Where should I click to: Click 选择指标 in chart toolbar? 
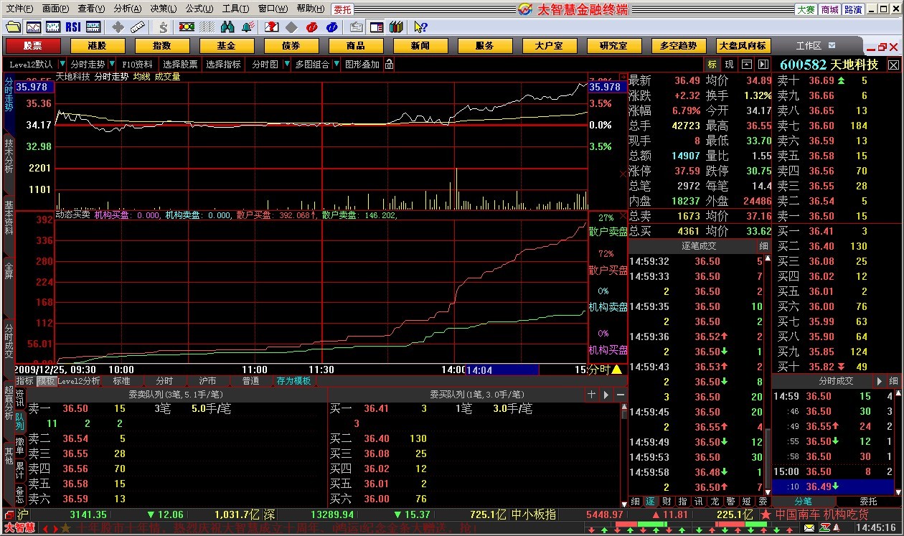(224, 65)
